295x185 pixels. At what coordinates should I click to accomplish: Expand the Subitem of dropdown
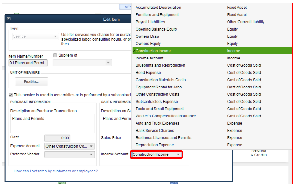click(x=109, y=63)
